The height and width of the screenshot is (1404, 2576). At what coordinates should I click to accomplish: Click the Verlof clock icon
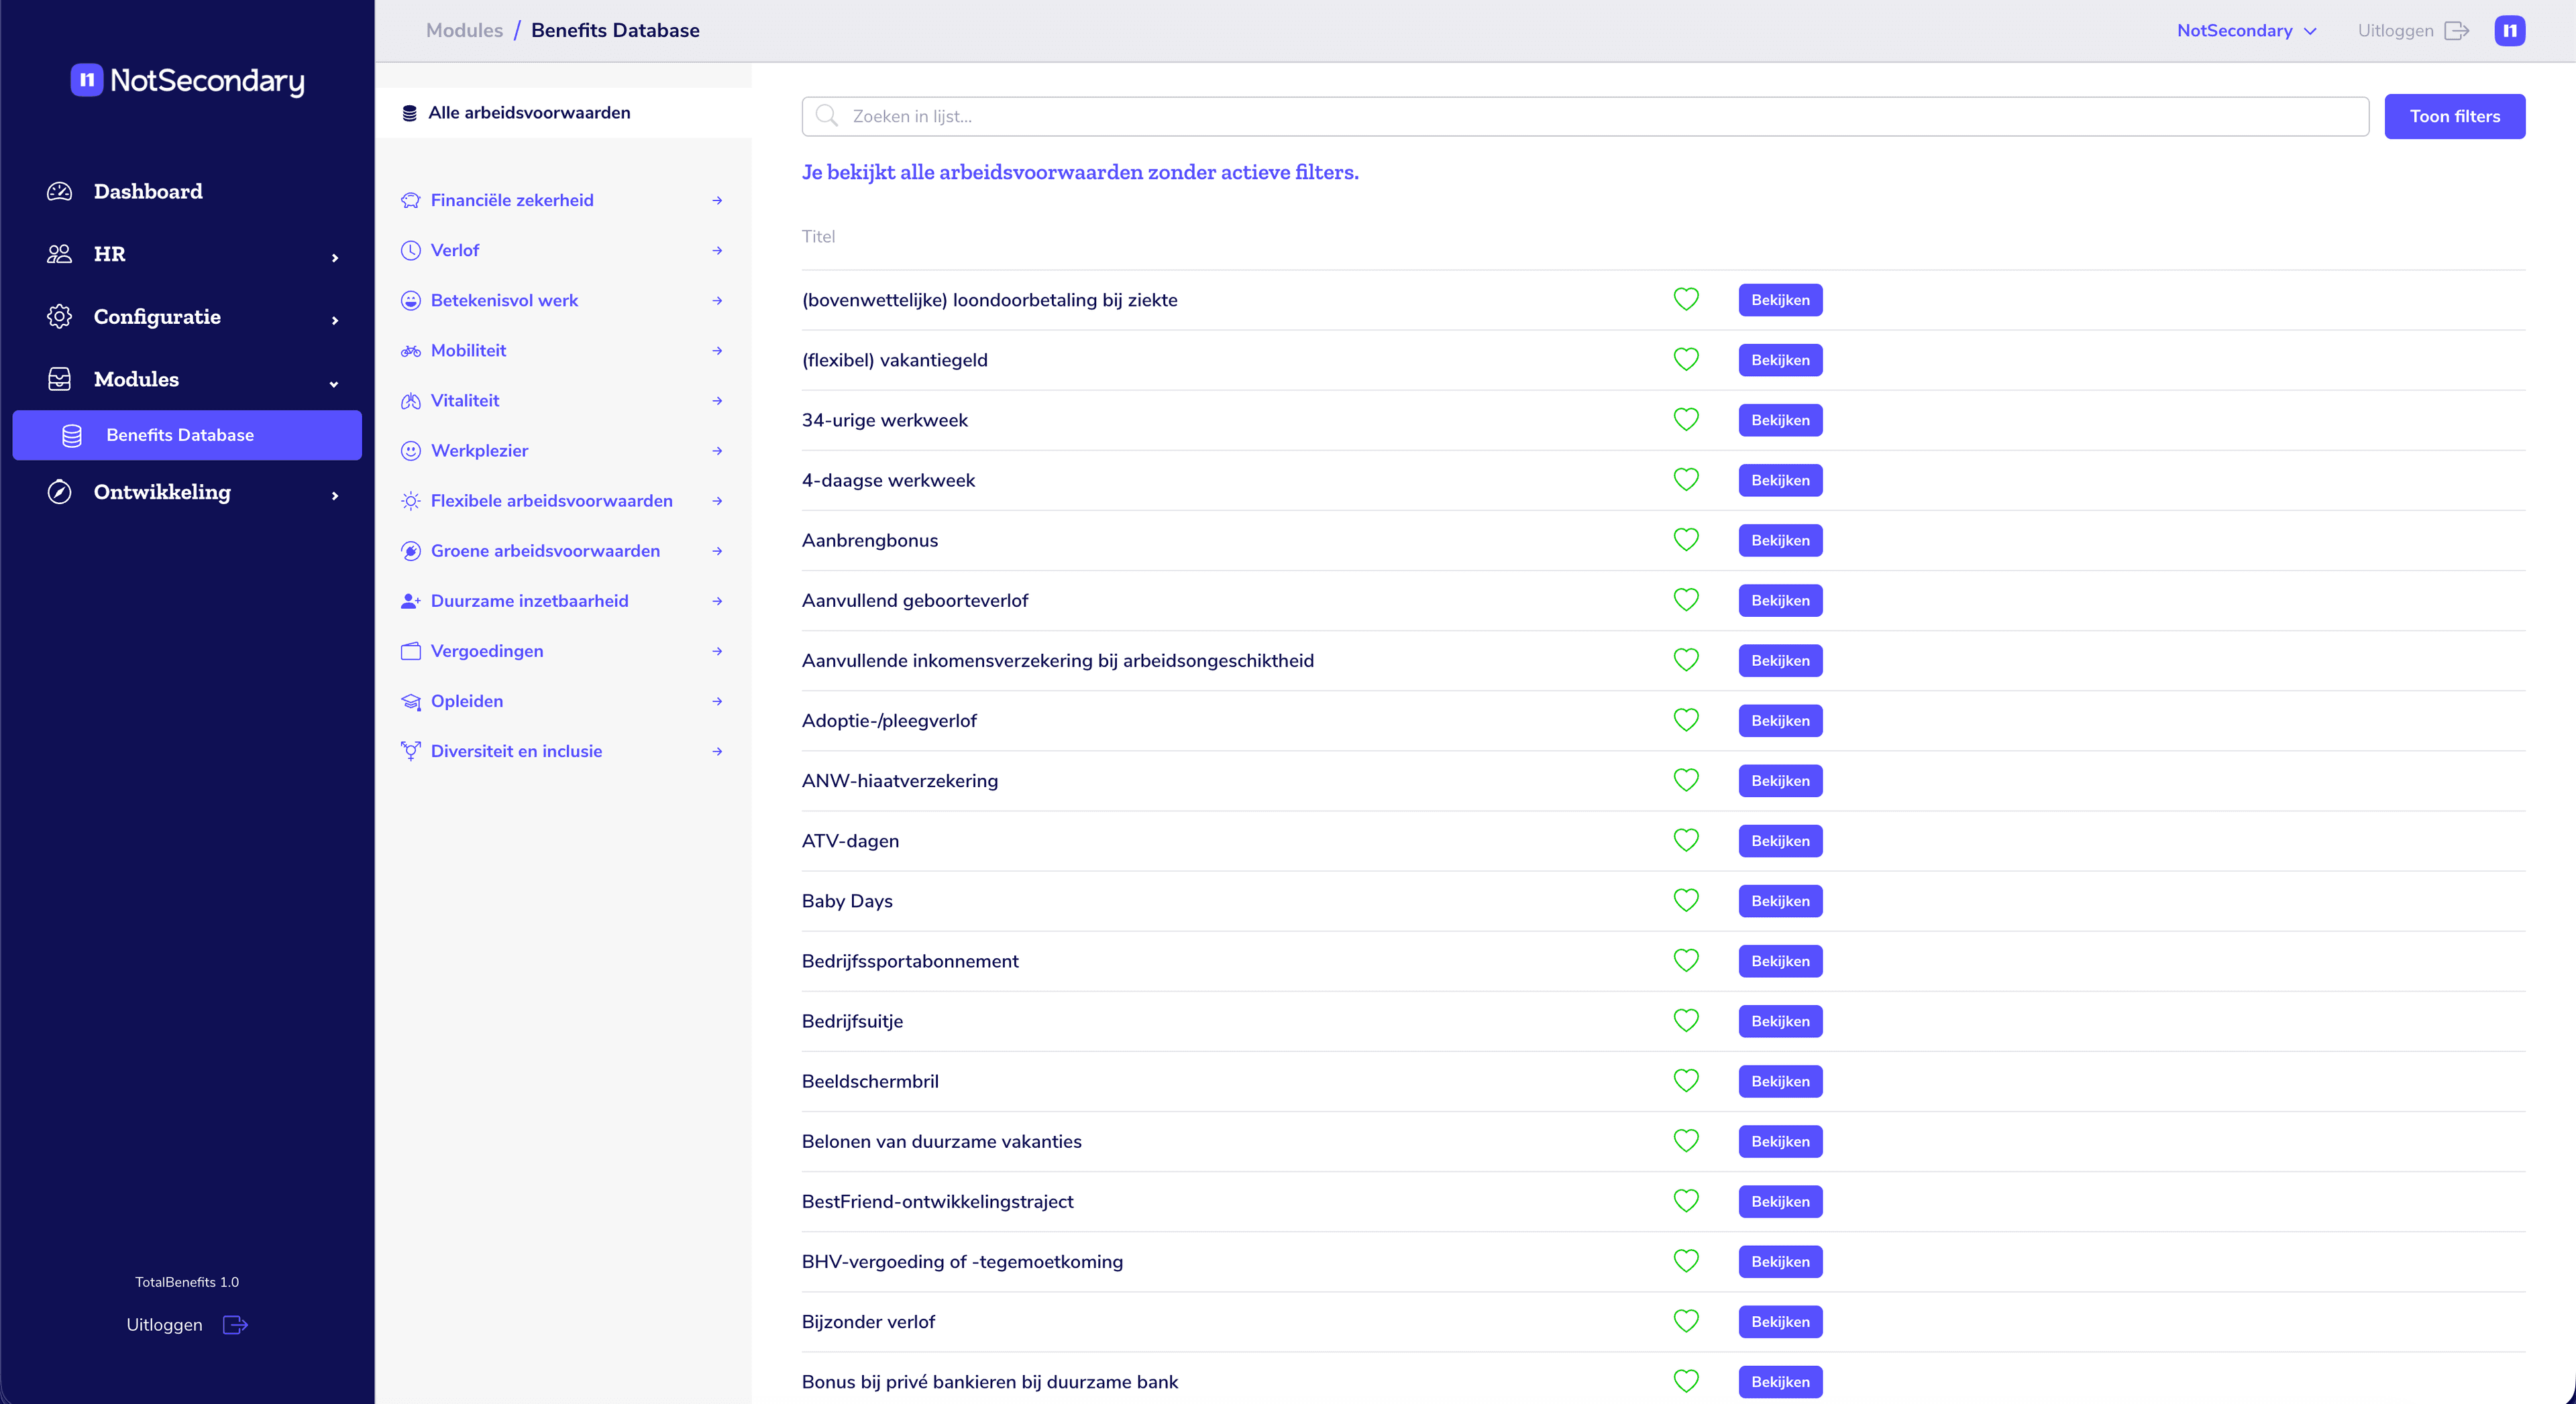411,250
